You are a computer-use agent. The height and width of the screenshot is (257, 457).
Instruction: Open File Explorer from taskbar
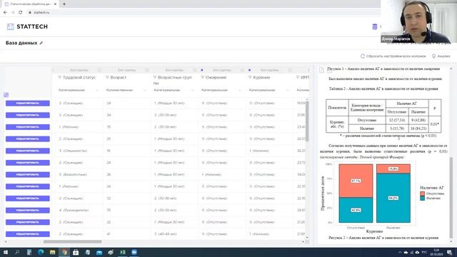[x=52, y=252]
